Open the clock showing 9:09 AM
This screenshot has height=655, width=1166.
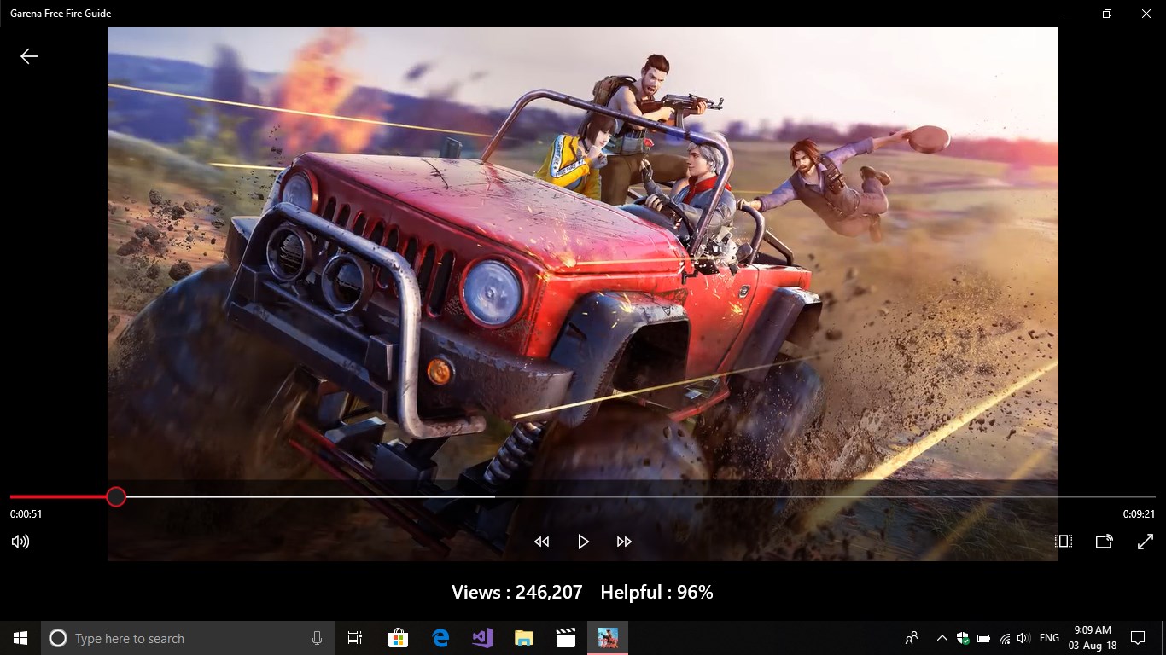[x=1093, y=638]
